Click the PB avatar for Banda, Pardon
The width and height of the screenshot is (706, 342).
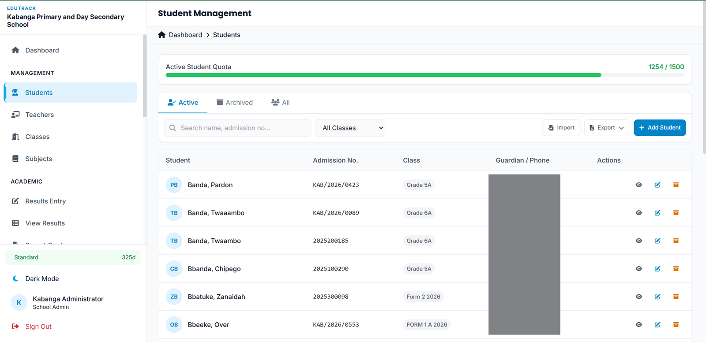[x=174, y=185]
